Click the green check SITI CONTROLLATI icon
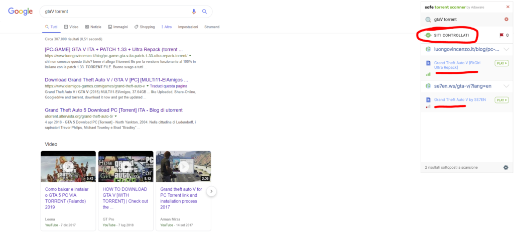The height and width of the screenshot is (233, 514). (428, 35)
